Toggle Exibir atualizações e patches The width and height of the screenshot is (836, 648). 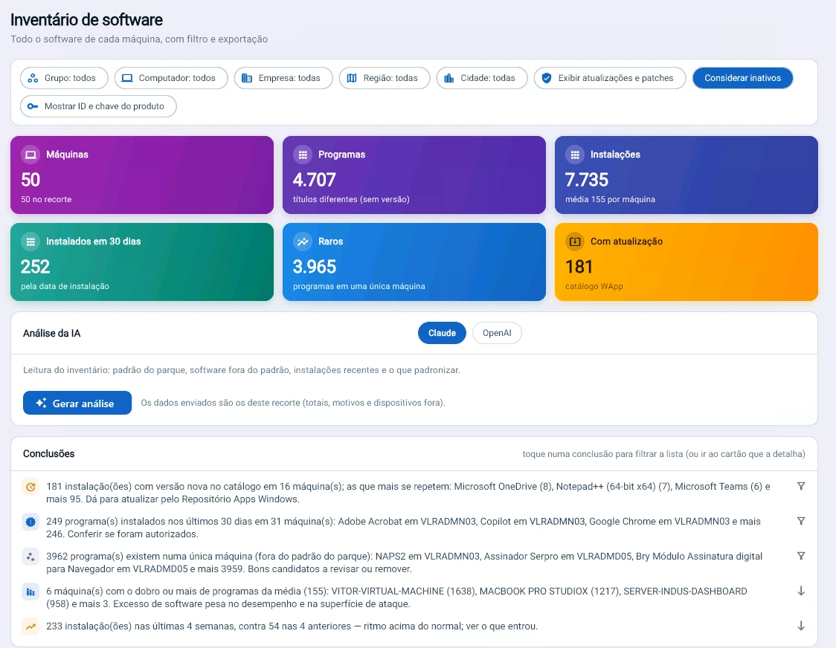pos(609,78)
